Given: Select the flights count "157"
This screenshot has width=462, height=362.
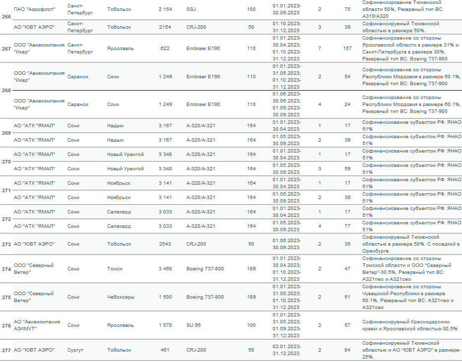Looking at the screenshot, I should 347,48.
